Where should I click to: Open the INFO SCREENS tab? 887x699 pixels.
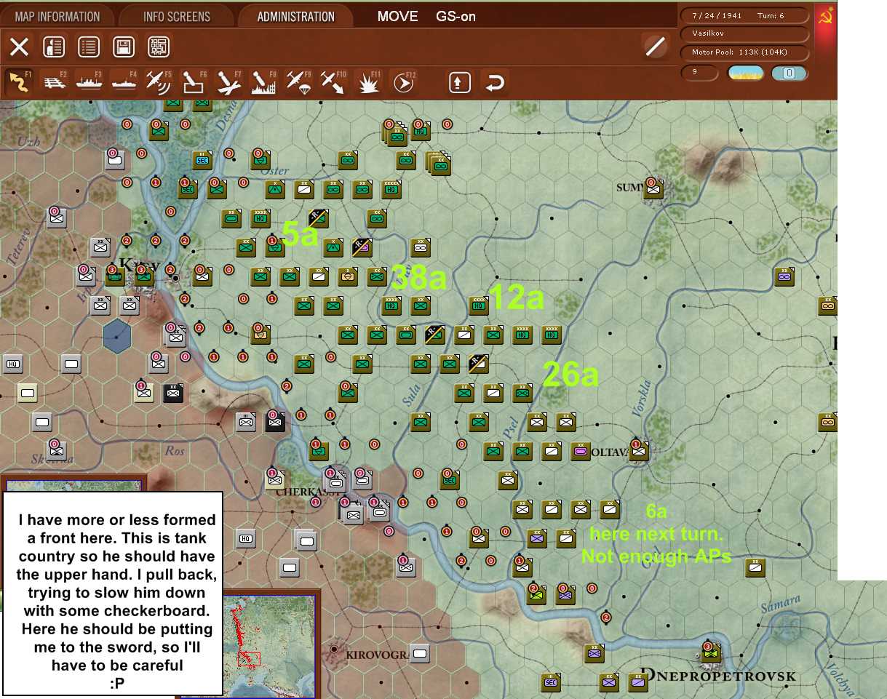(x=176, y=16)
